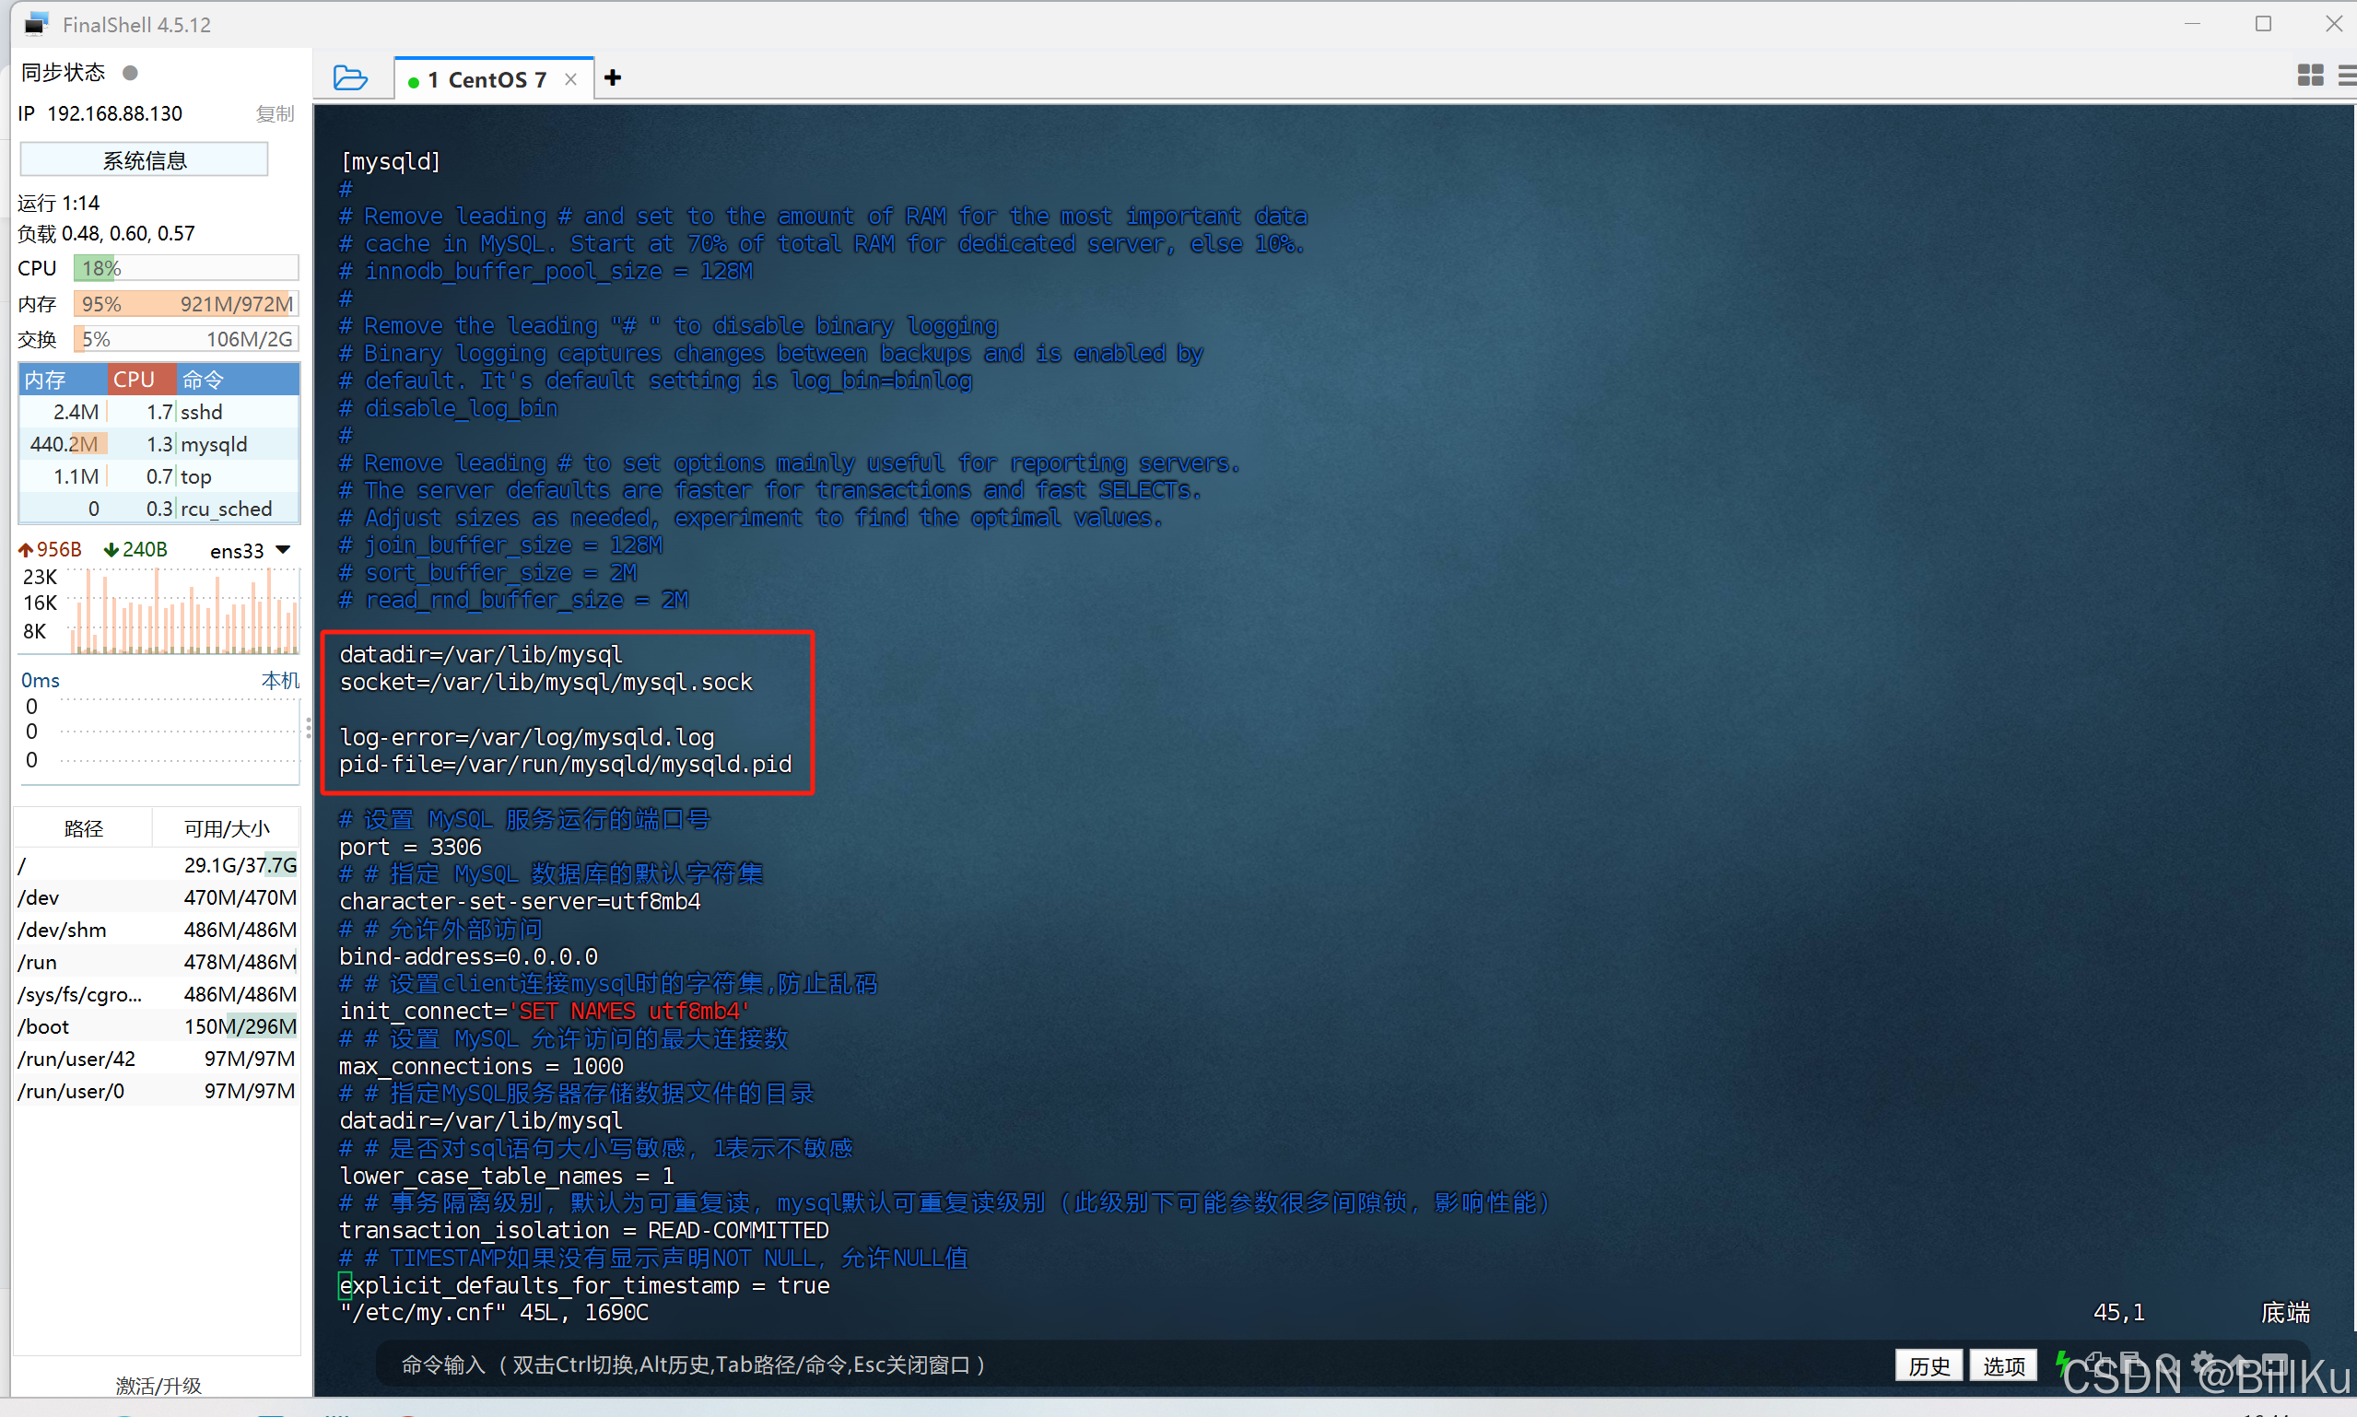2357x1417 pixels.
Task: Click the CPU usage bar
Action: pyautogui.click(x=186, y=268)
